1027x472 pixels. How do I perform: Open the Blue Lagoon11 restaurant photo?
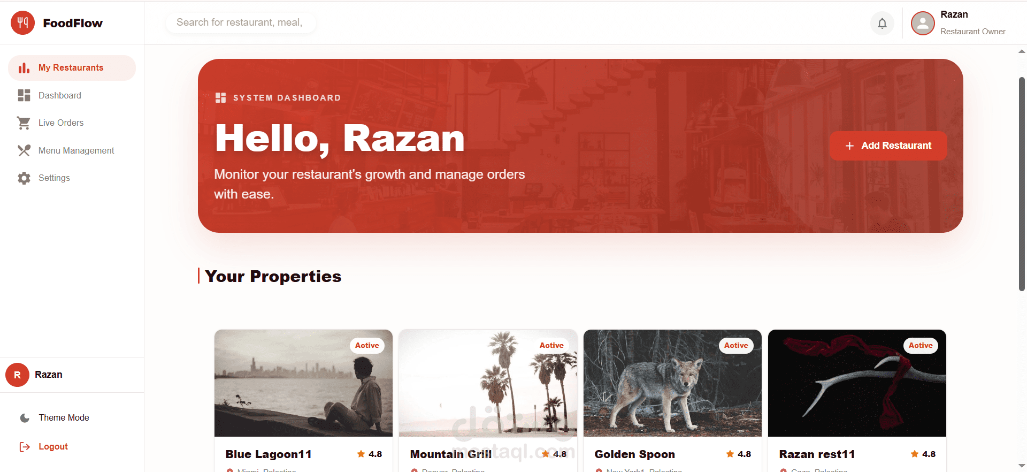pos(303,383)
